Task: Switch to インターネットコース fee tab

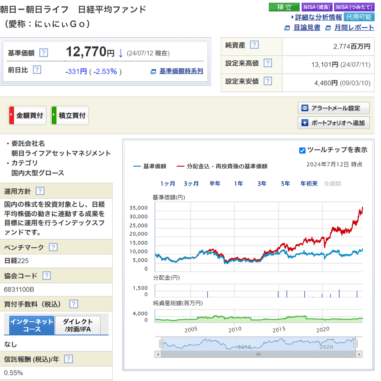Action: 32,325
